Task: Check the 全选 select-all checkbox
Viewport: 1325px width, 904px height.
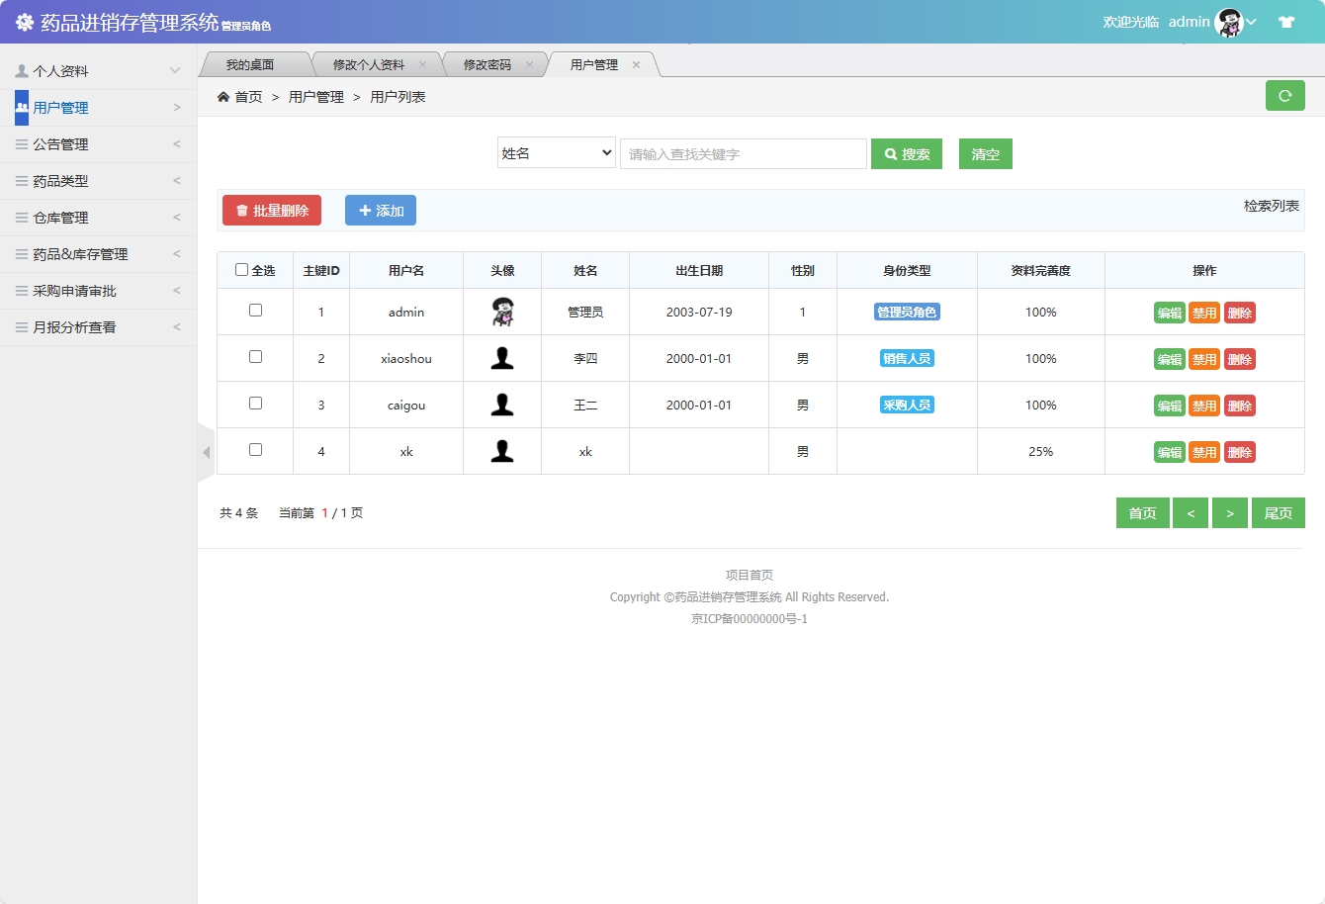Action: click(240, 269)
